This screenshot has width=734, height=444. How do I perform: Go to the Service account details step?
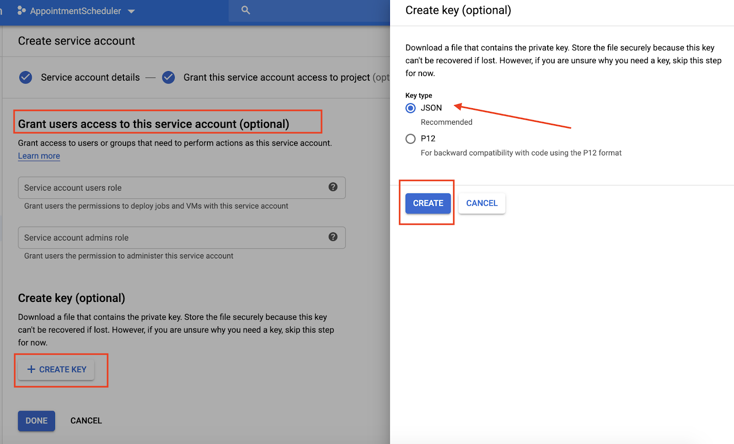90,77
